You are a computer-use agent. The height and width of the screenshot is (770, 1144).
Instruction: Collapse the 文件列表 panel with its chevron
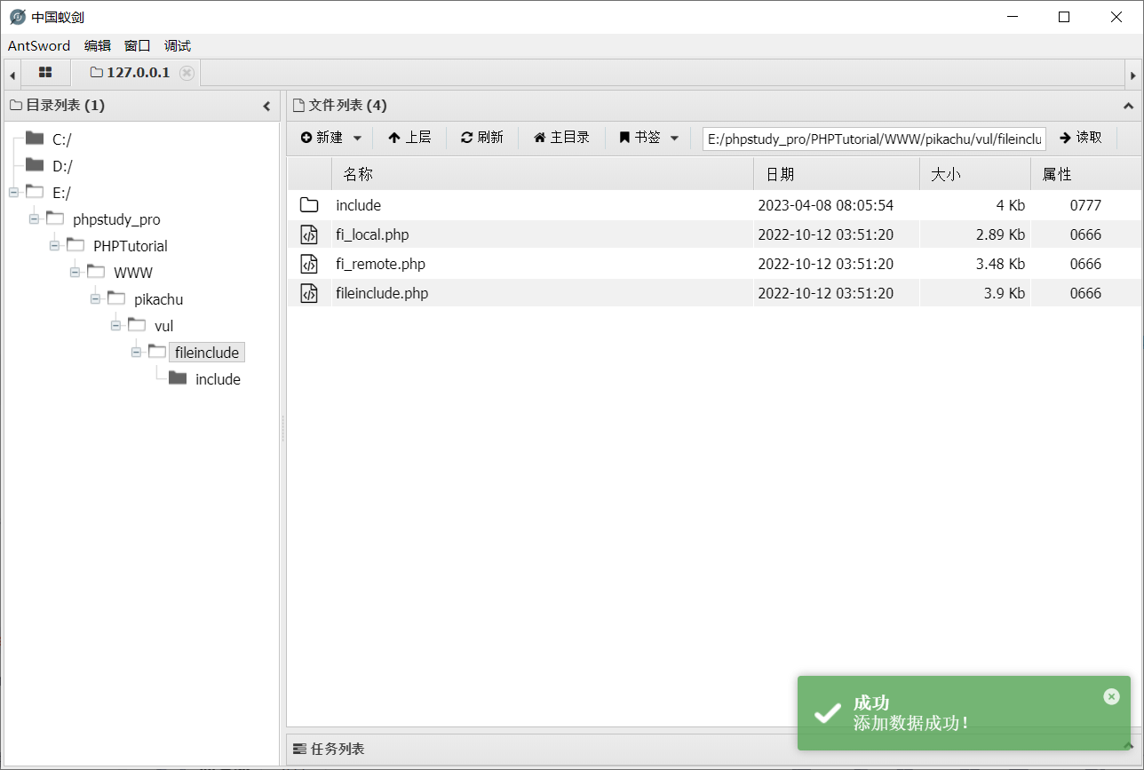click(x=1129, y=107)
